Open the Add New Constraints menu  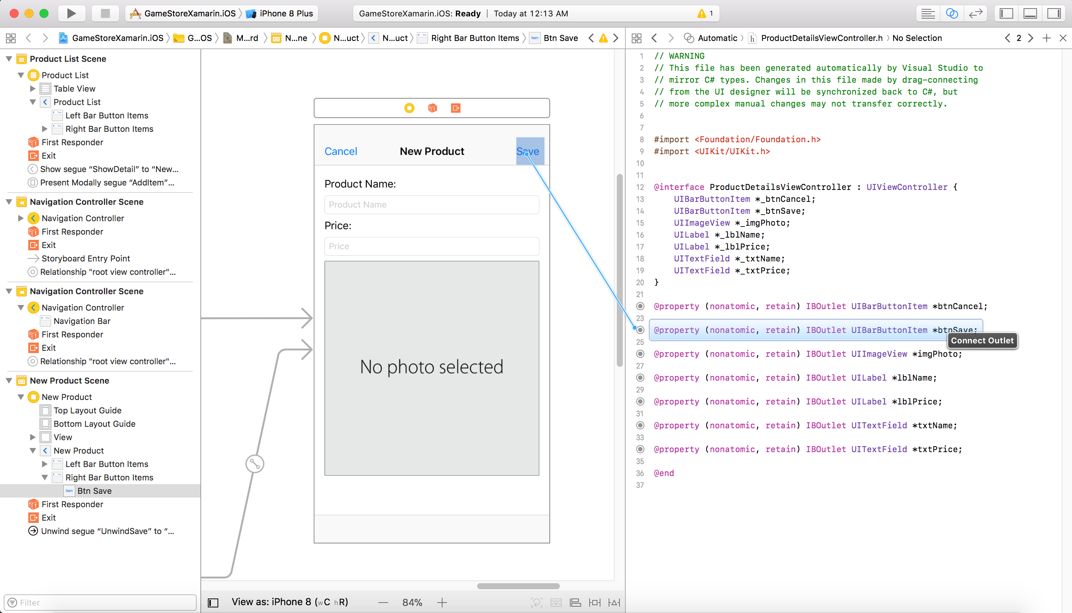coord(594,603)
